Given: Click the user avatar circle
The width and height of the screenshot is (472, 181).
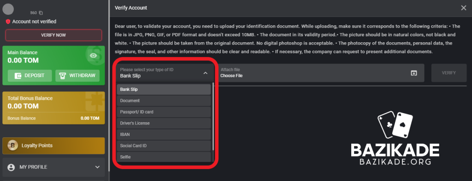Looking at the screenshot, I should (8, 9).
